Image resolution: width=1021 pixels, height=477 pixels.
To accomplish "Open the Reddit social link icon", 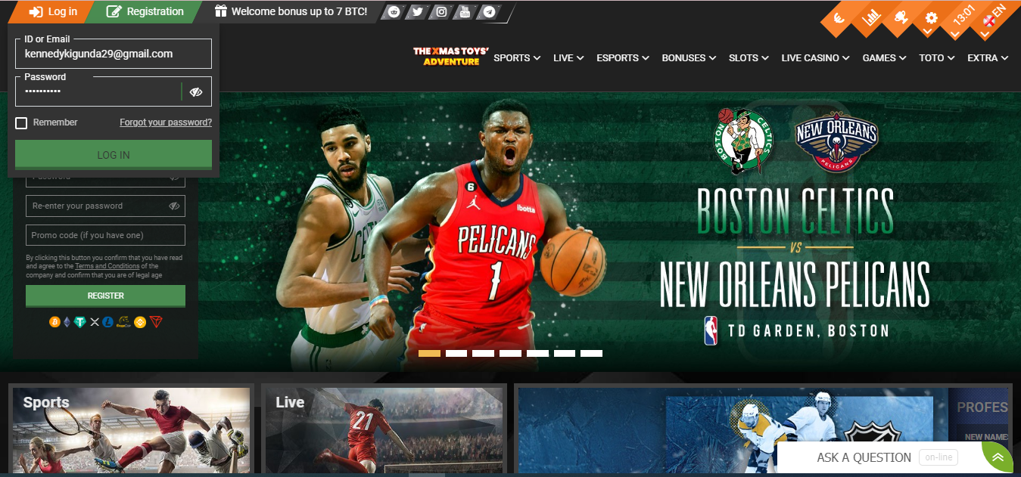I will point(394,12).
